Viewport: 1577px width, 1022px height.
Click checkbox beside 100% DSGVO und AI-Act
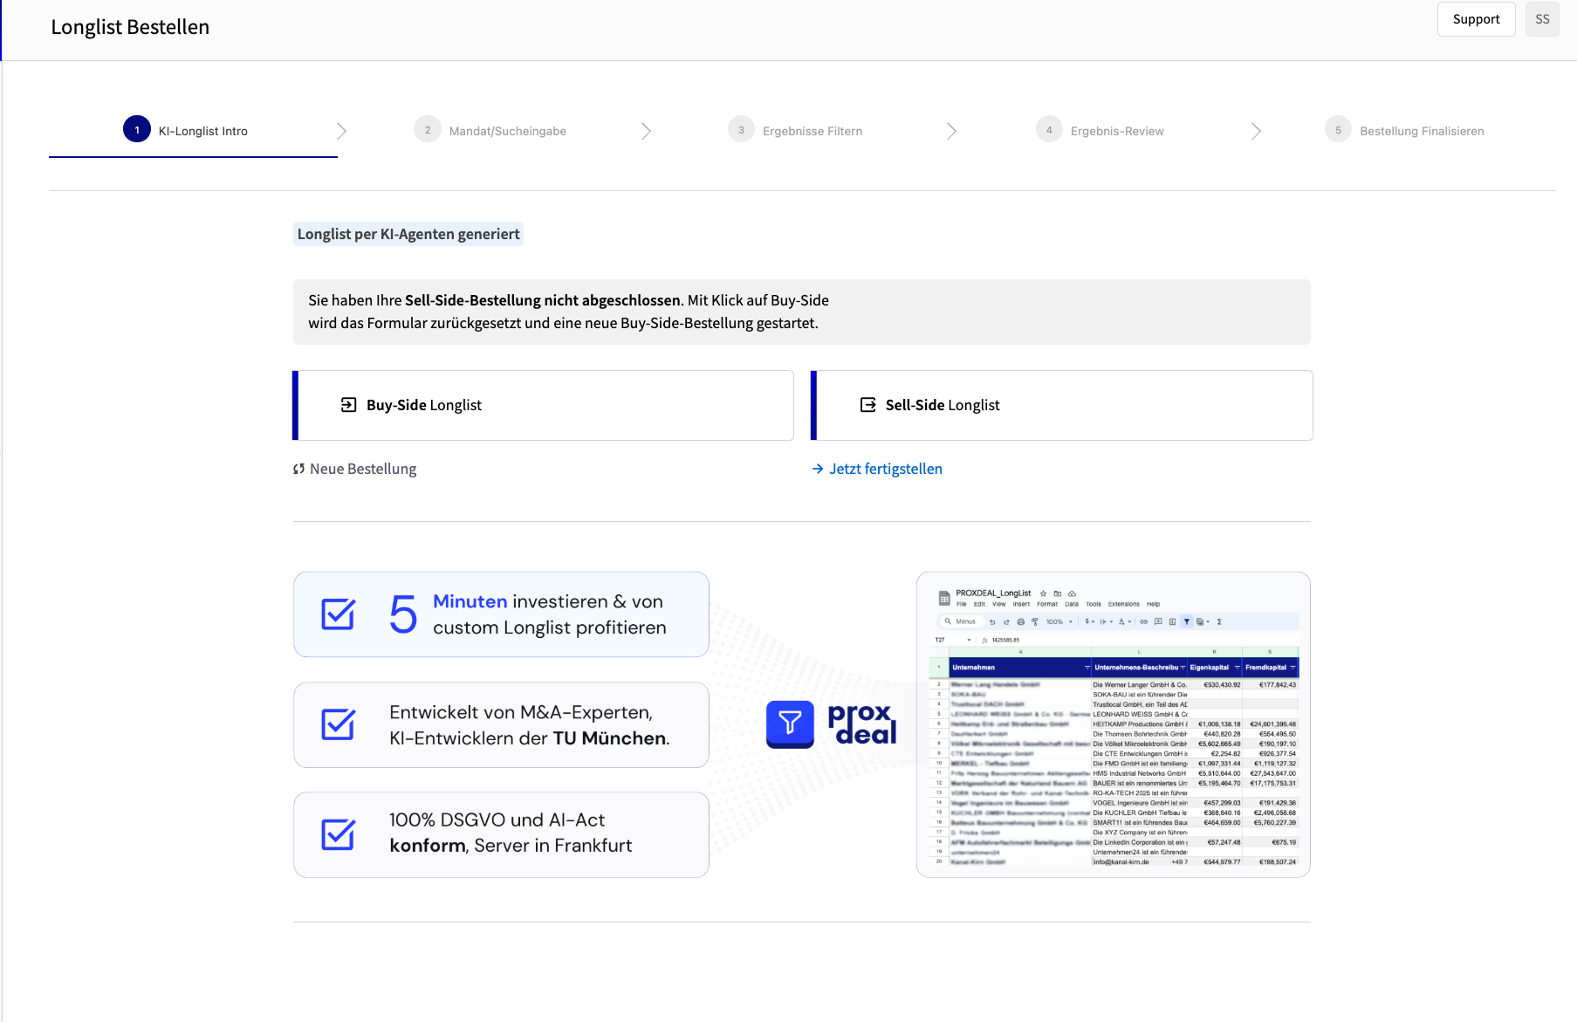338,834
